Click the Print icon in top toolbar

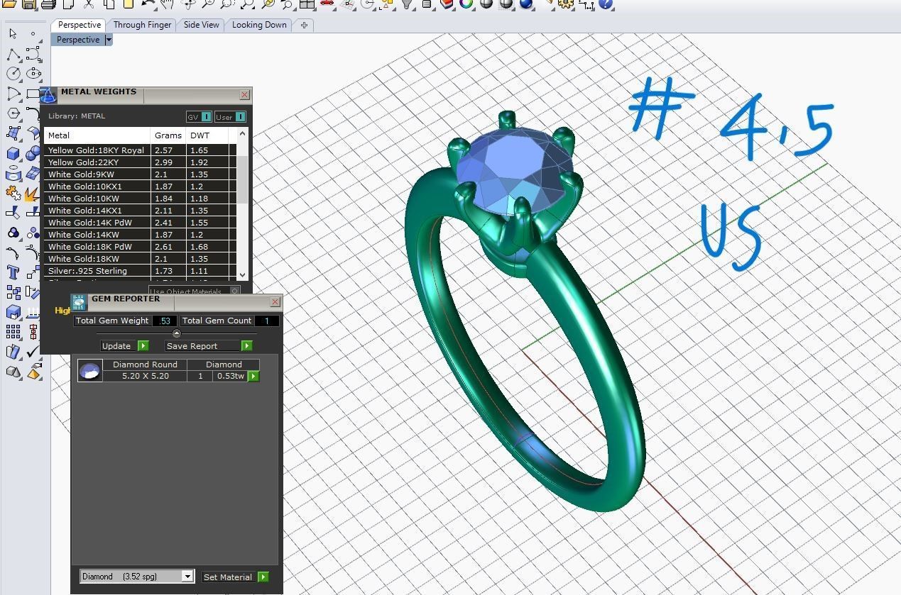coord(48,4)
